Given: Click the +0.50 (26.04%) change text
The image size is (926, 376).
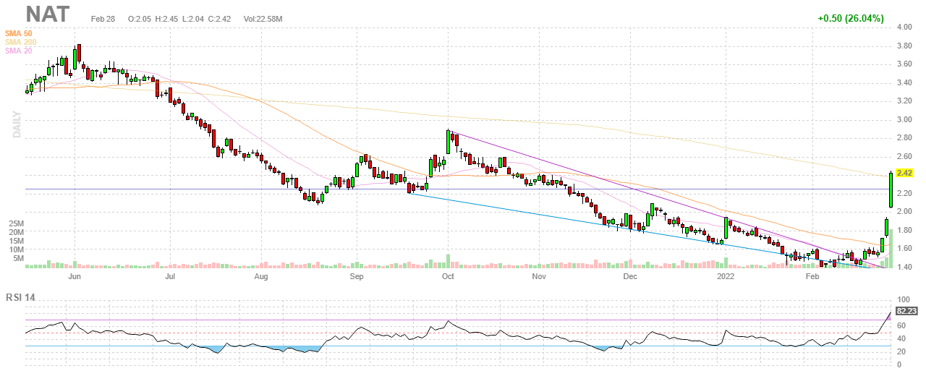Looking at the screenshot, I should point(851,18).
